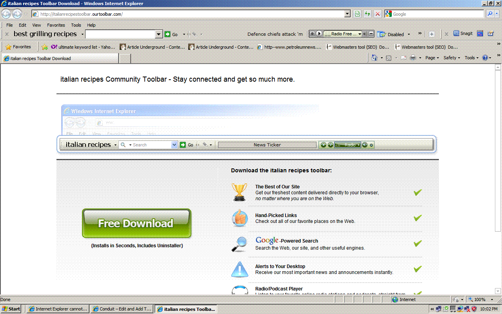The image size is (502, 314).
Task: Click the Home icon in command bar
Action: [x=375, y=58]
